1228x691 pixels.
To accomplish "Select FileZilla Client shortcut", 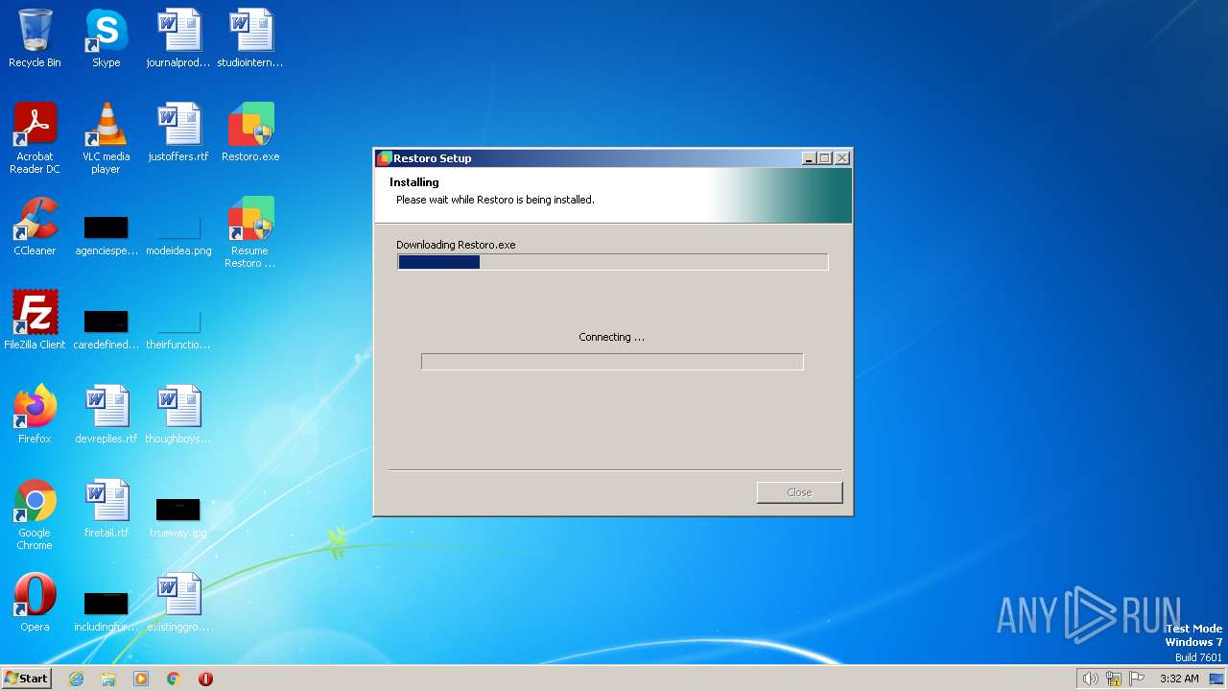I will click(35, 320).
